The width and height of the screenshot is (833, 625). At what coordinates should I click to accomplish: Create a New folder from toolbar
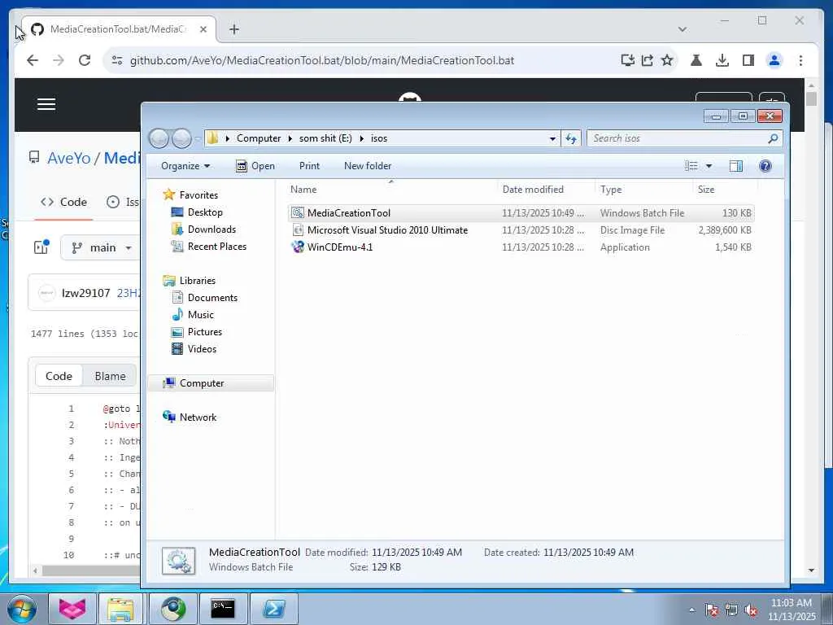point(368,166)
